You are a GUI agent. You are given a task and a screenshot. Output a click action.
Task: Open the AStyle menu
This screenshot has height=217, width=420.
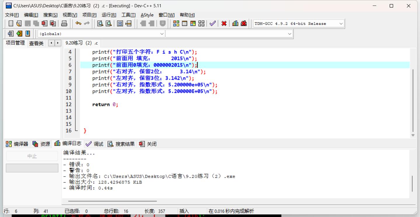[147, 15]
